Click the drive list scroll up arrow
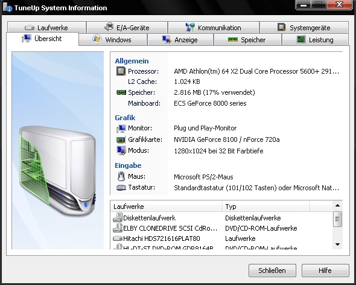 [x=338, y=205]
